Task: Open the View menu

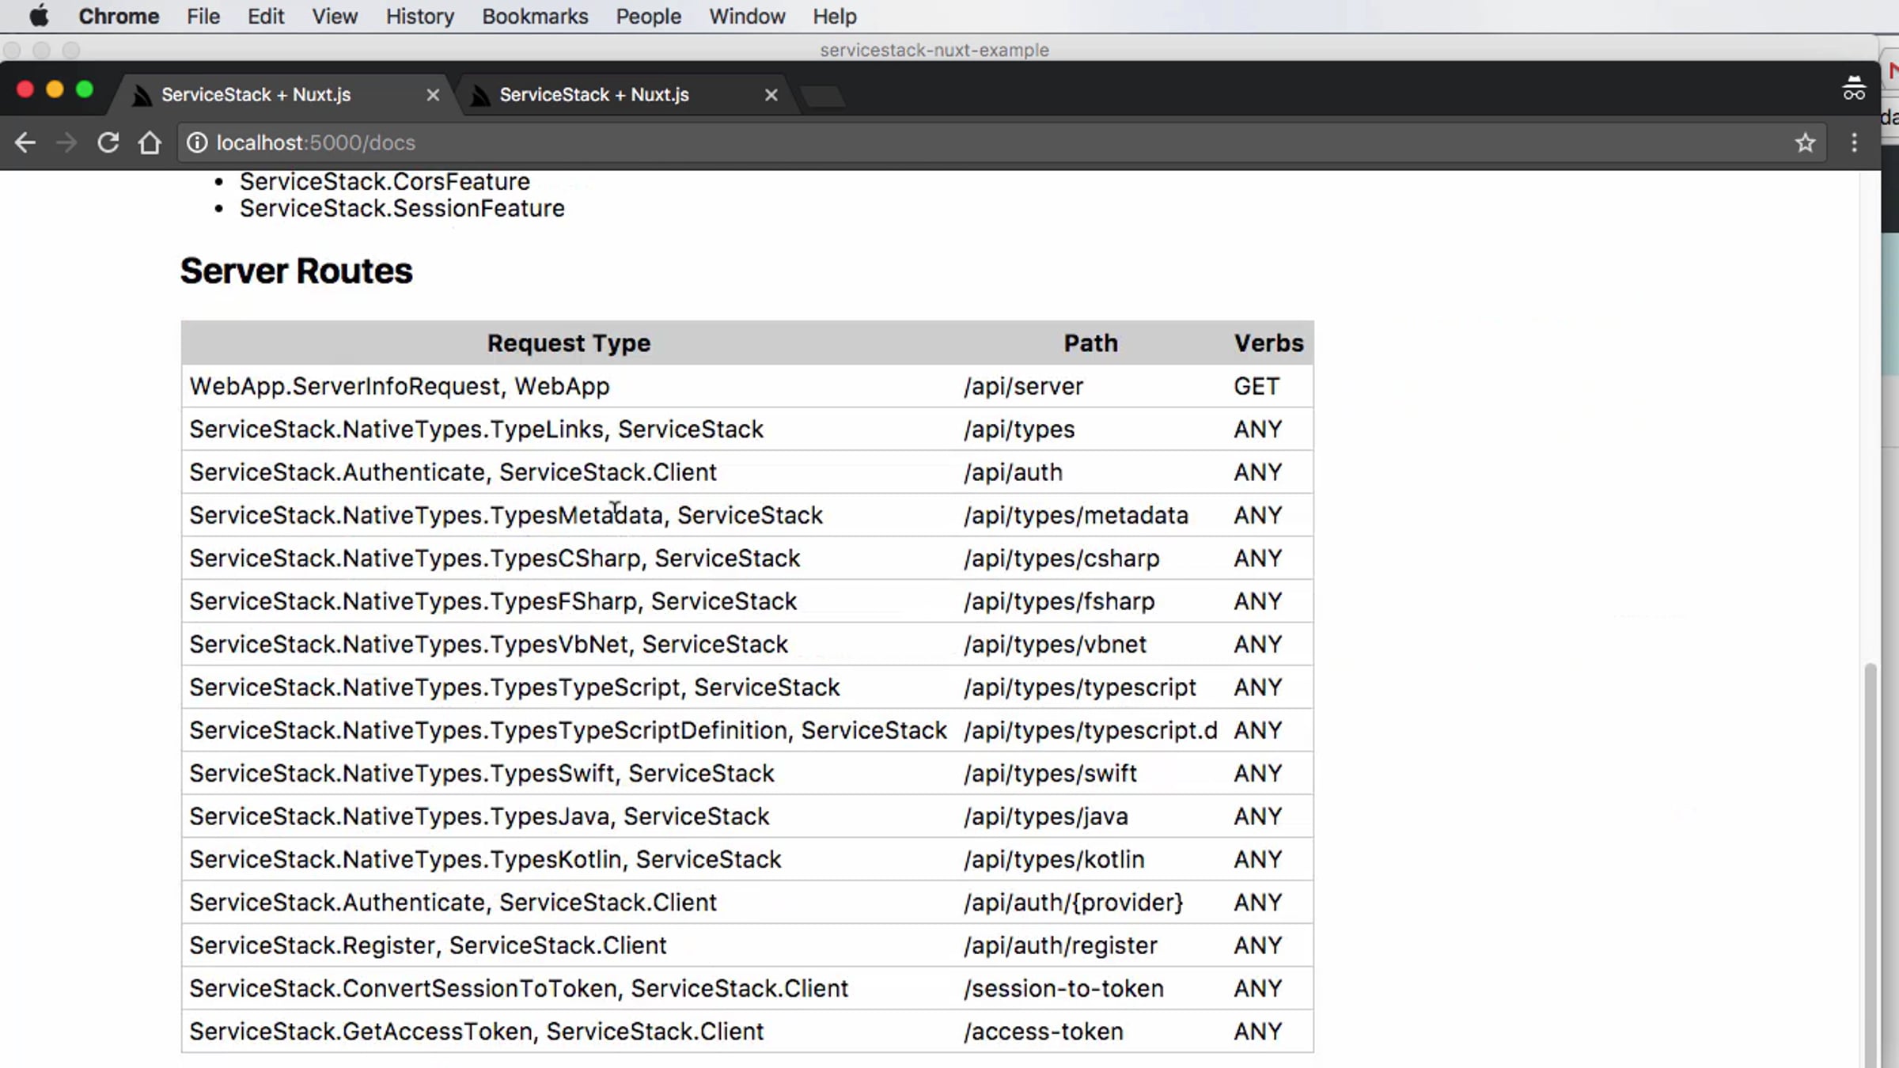Action: pos(335,16)
